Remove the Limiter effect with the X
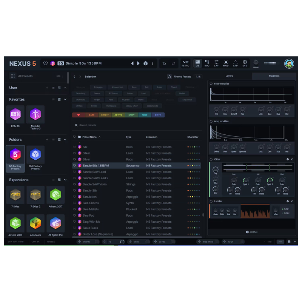Viewport: 302px width, 302px height. point(291,201)
